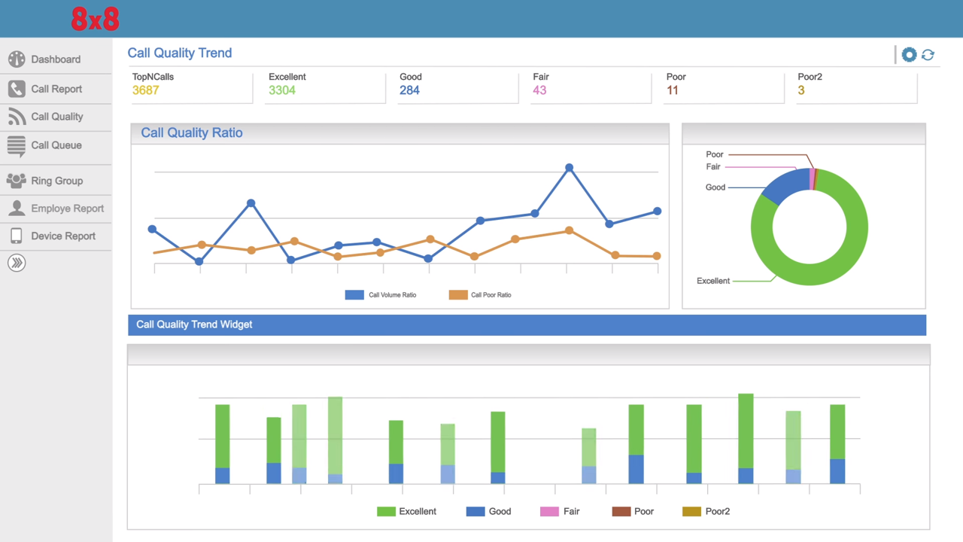This screenshot has height=542, width=963.
Task: Click the refresh icon
Action: 928,54
